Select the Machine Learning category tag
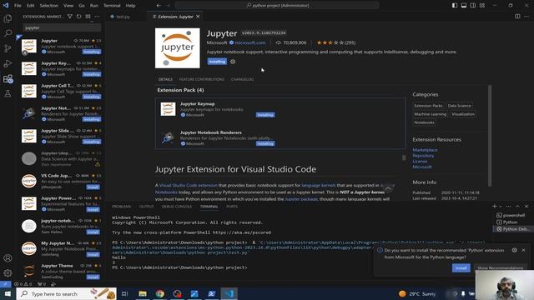The height and width of the screenshot is (300, 534). click(x=431, y=114)
